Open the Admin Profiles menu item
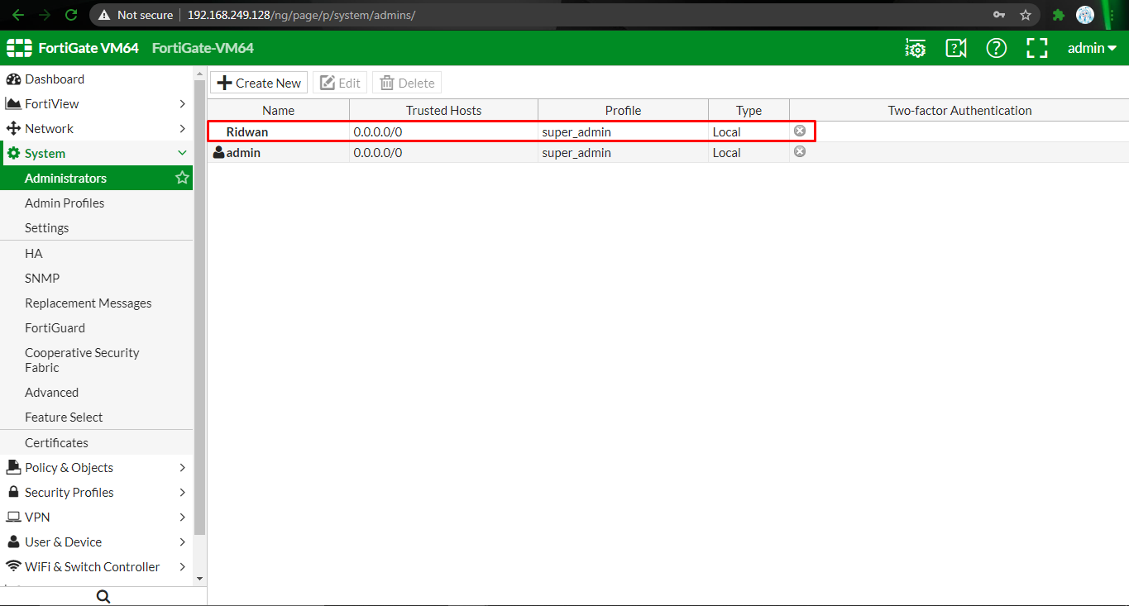Viewport: 1129px width, 606px height. point(65,203)
